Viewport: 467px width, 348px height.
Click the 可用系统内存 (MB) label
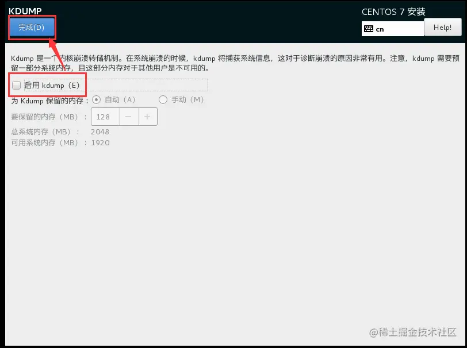click(49, 143)
